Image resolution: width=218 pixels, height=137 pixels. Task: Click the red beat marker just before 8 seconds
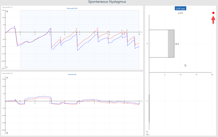[x=108, y=32]
